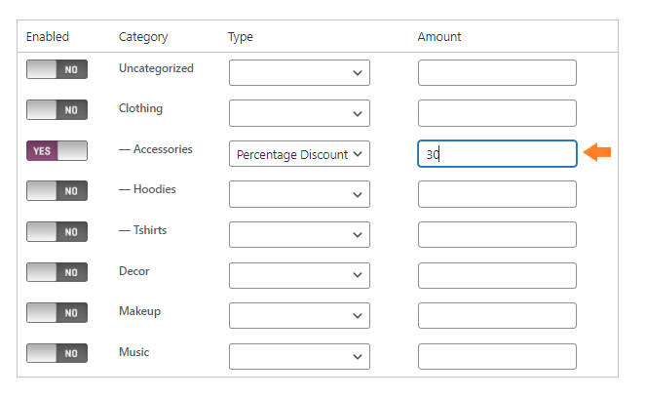
Task: Expand the Hoodies Type dropdown
Action: pos(299,194)
